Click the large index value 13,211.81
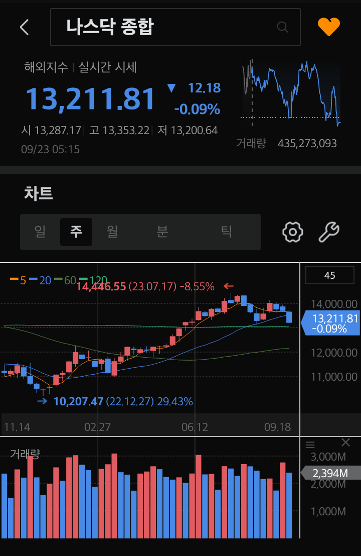Viewport: 361px width, 556px height. pos(91,99)
